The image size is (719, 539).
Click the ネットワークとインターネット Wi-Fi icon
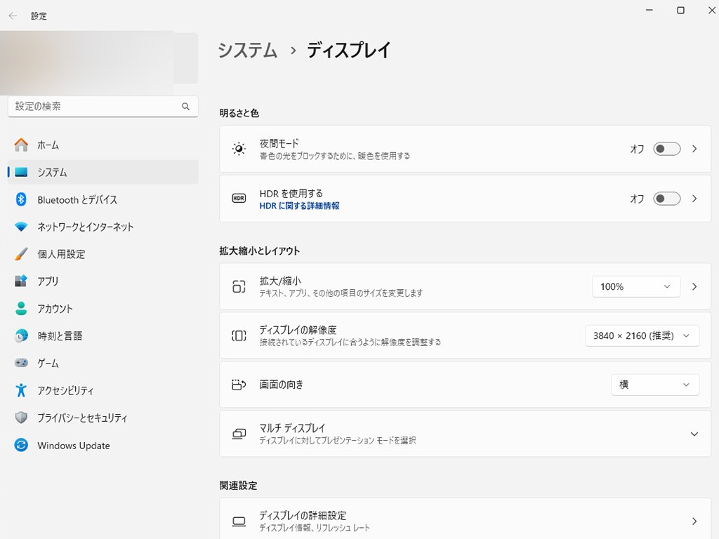pos(21,227)
